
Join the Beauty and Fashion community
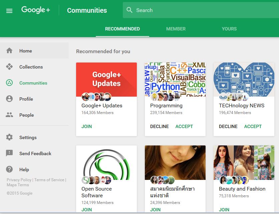[224, 210]
